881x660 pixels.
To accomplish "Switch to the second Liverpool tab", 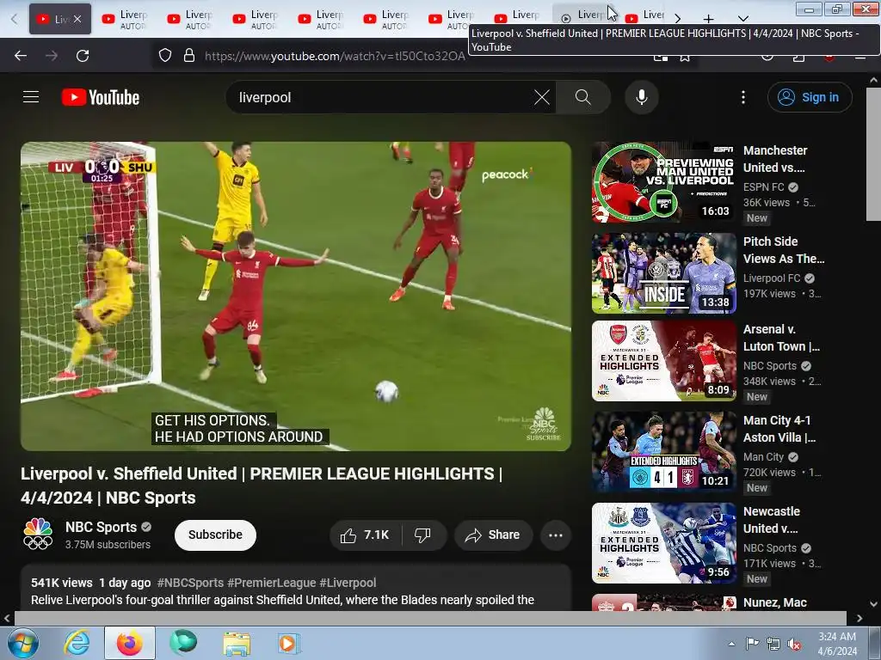I will tap(126, 19).
